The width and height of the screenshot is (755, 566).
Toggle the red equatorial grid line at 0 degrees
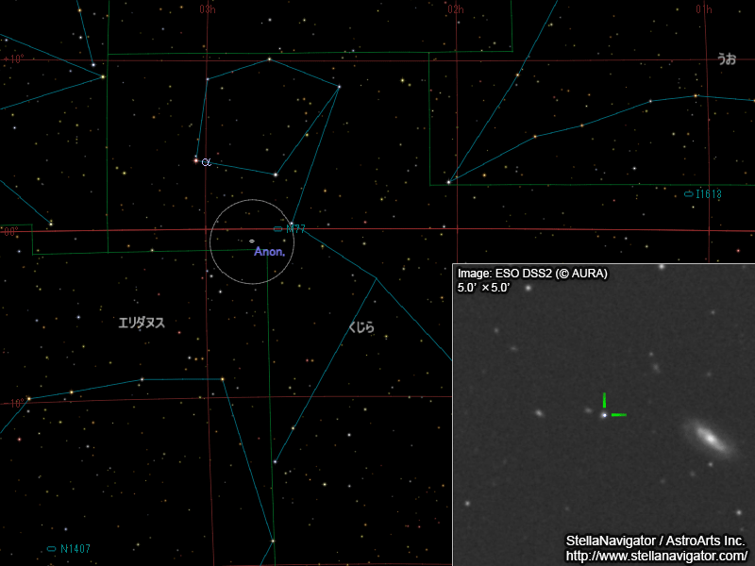(x=142, y=229)
